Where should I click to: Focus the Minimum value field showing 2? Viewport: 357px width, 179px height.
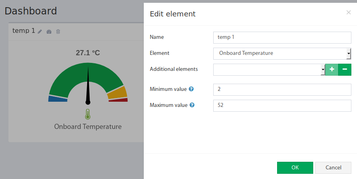(282, 90)
